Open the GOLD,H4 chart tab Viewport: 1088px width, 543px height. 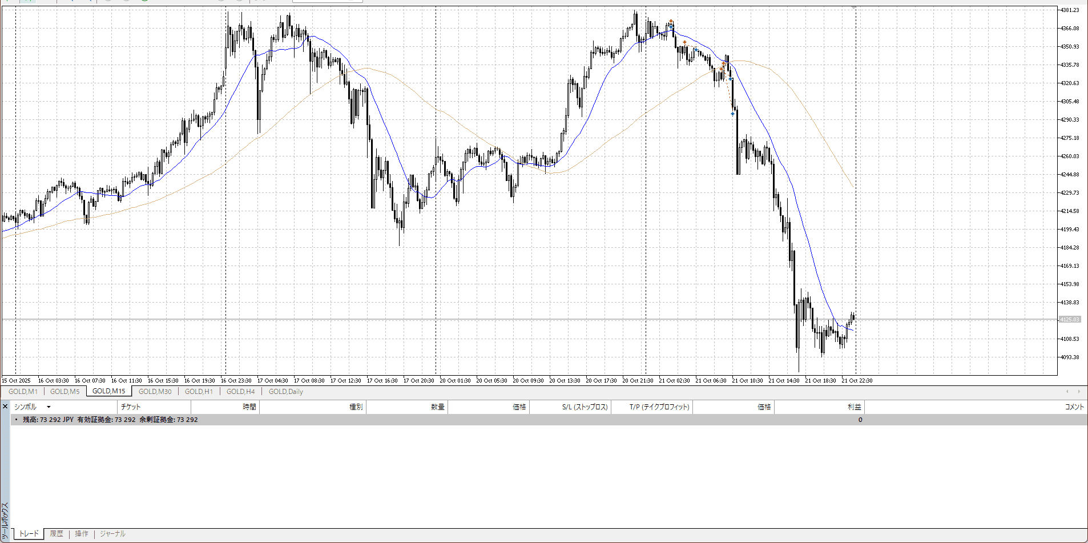tap(240, 392)
